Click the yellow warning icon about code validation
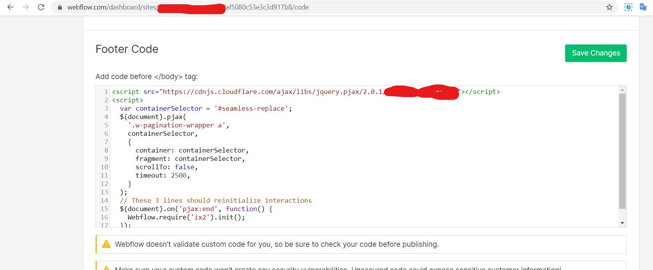Screen dimensions: 653x270 [106, 244]
